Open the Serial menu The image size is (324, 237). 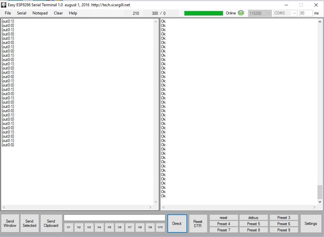pyautogui.click(x=22, y=13)
